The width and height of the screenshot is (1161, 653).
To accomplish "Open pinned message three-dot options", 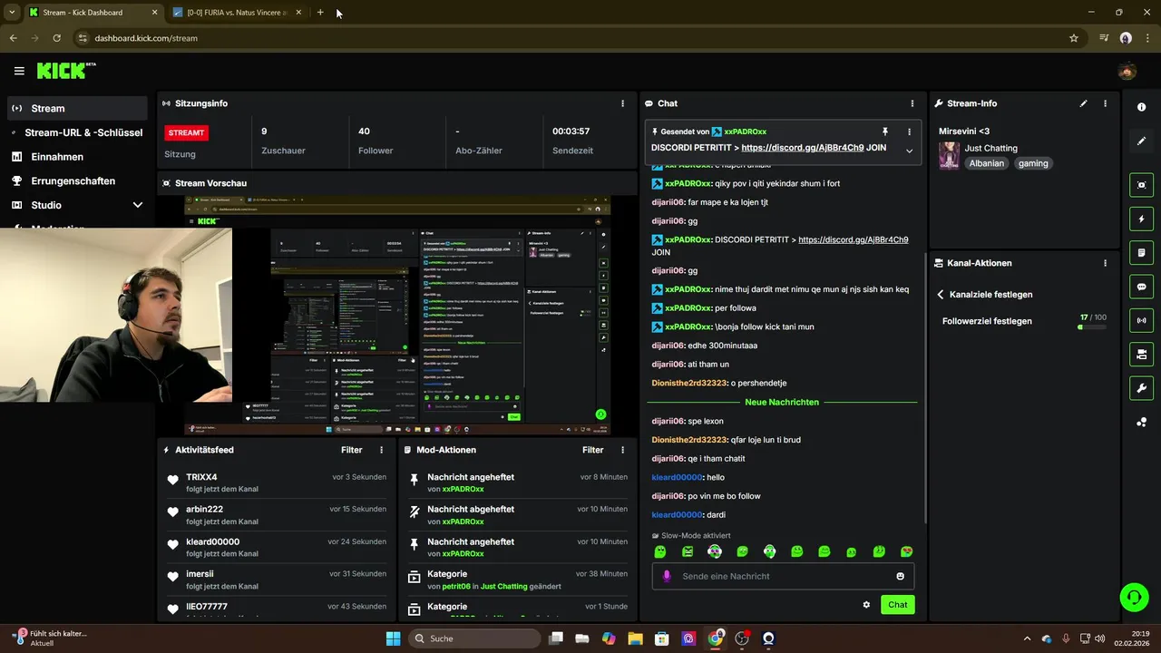I will [909, 132].
